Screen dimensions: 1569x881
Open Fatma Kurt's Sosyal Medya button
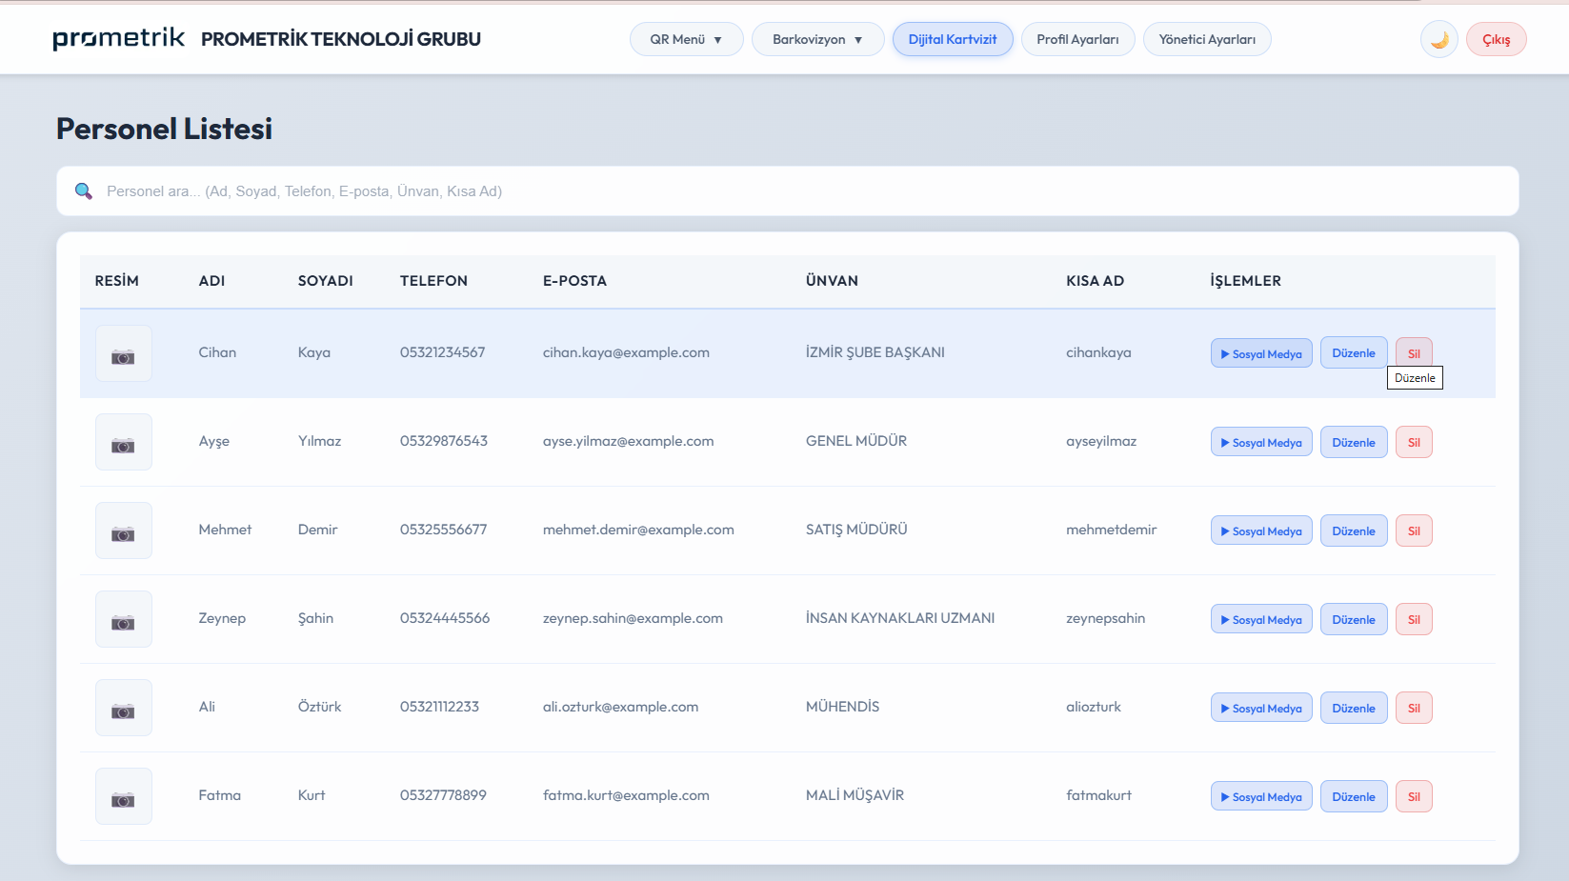coord(1260,796)
